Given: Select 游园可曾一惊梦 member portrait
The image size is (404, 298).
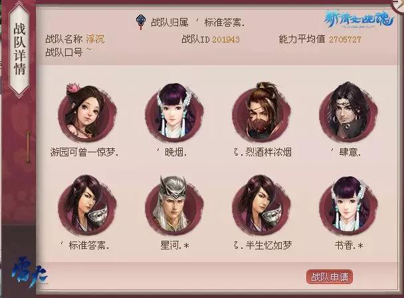Looking at the screenshot, I should [x=87, y=112].
